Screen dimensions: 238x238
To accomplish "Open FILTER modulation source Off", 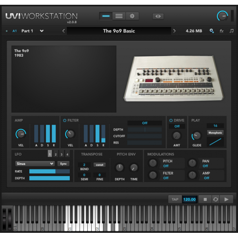I will [166, 178].
